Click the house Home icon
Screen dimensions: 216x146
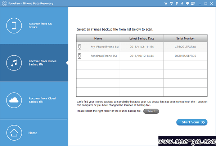click(14, 133)
